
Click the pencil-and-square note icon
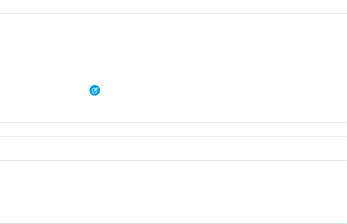[95, 91]
